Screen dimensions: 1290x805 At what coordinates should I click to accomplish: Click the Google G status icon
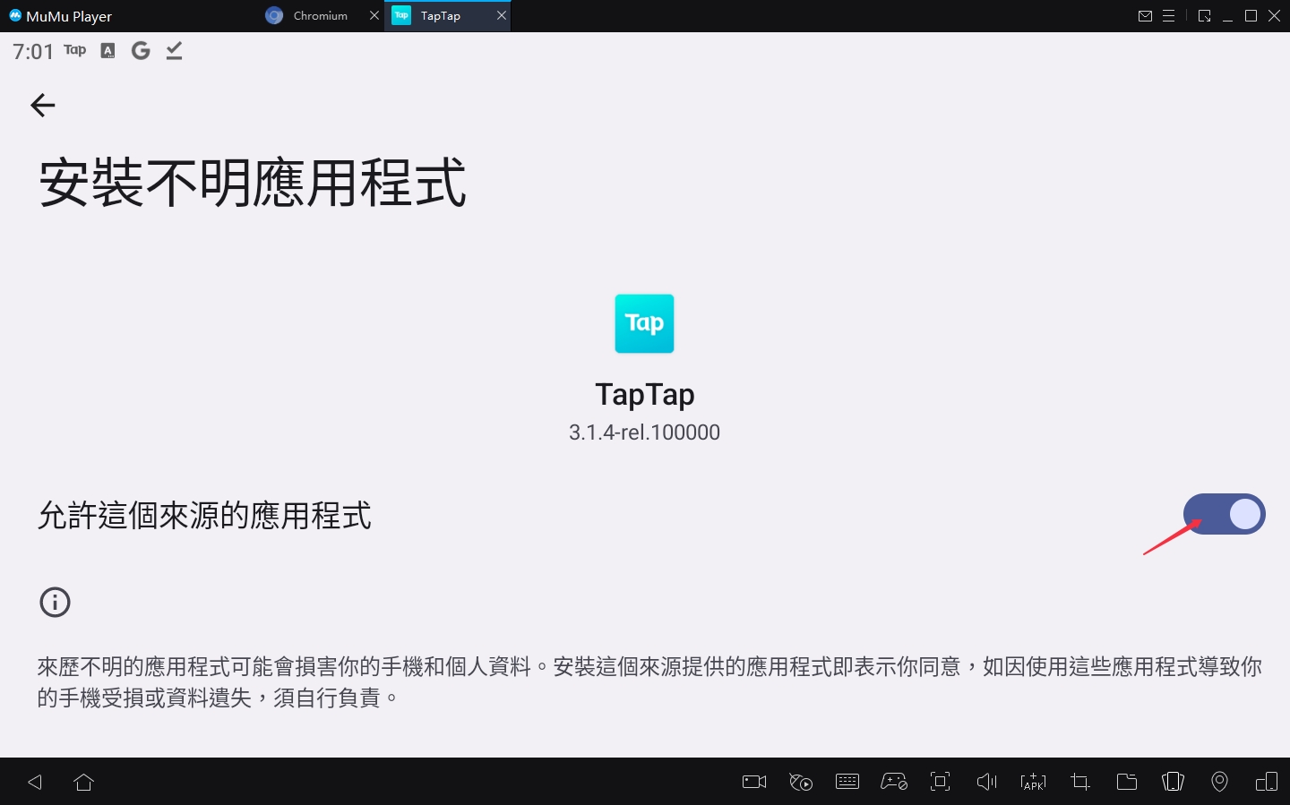(141, 50)
